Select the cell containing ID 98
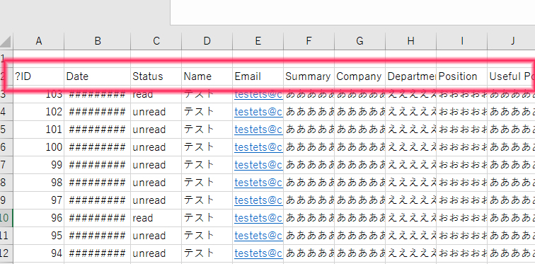This screenshot has height=264, width=535. [38, 183]
